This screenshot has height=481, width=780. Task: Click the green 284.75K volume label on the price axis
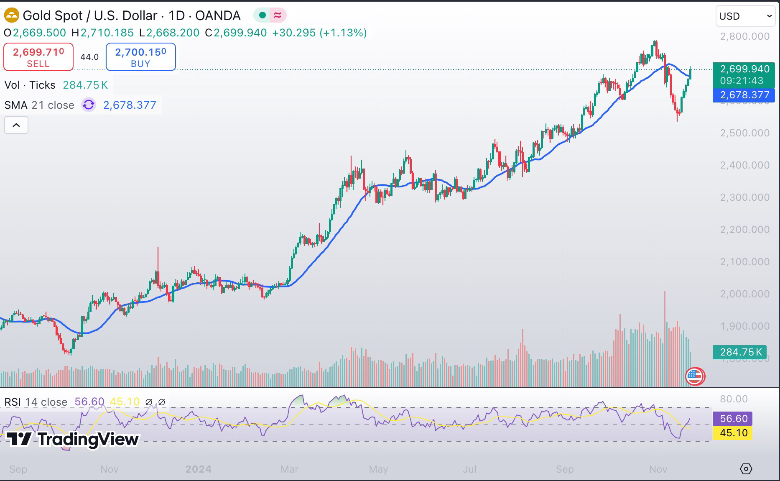740,352
